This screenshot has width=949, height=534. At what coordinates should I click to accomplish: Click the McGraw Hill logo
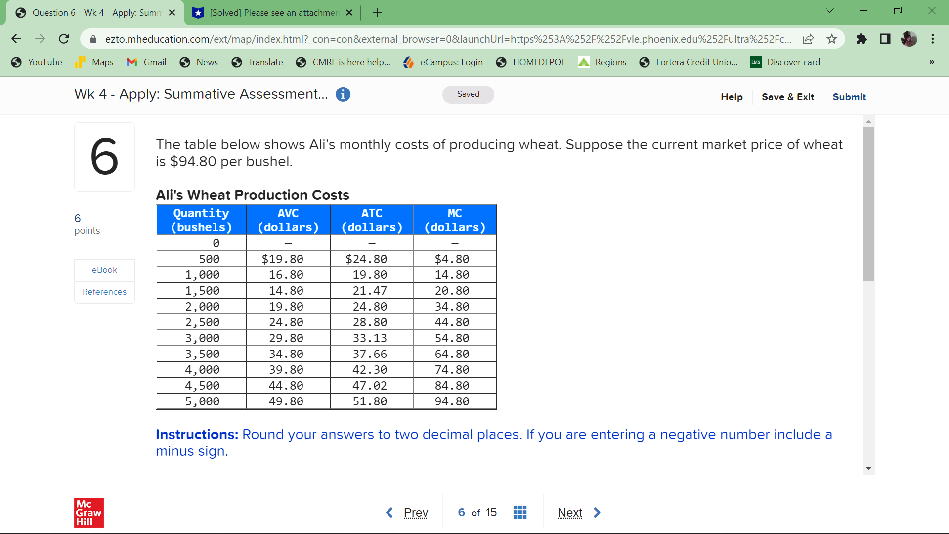coord(89,512)
